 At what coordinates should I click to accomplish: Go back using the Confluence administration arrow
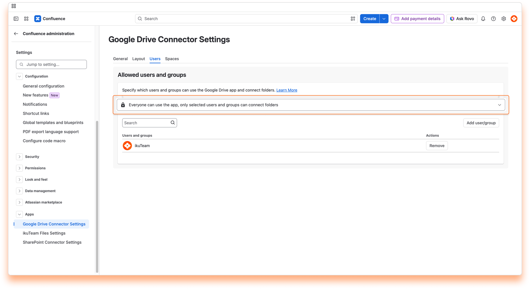pos(16,34)
